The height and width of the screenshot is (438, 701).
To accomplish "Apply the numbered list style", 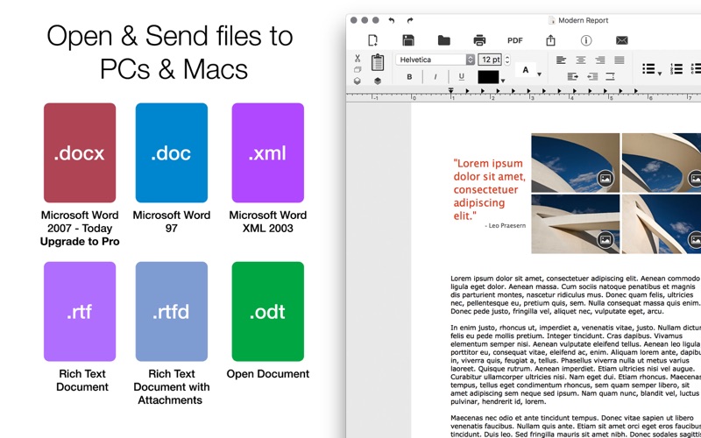I will pyautogui.click(x=676, y=68).
